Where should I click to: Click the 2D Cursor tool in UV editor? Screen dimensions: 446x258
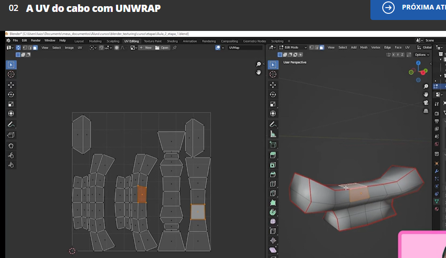(11, 74)
